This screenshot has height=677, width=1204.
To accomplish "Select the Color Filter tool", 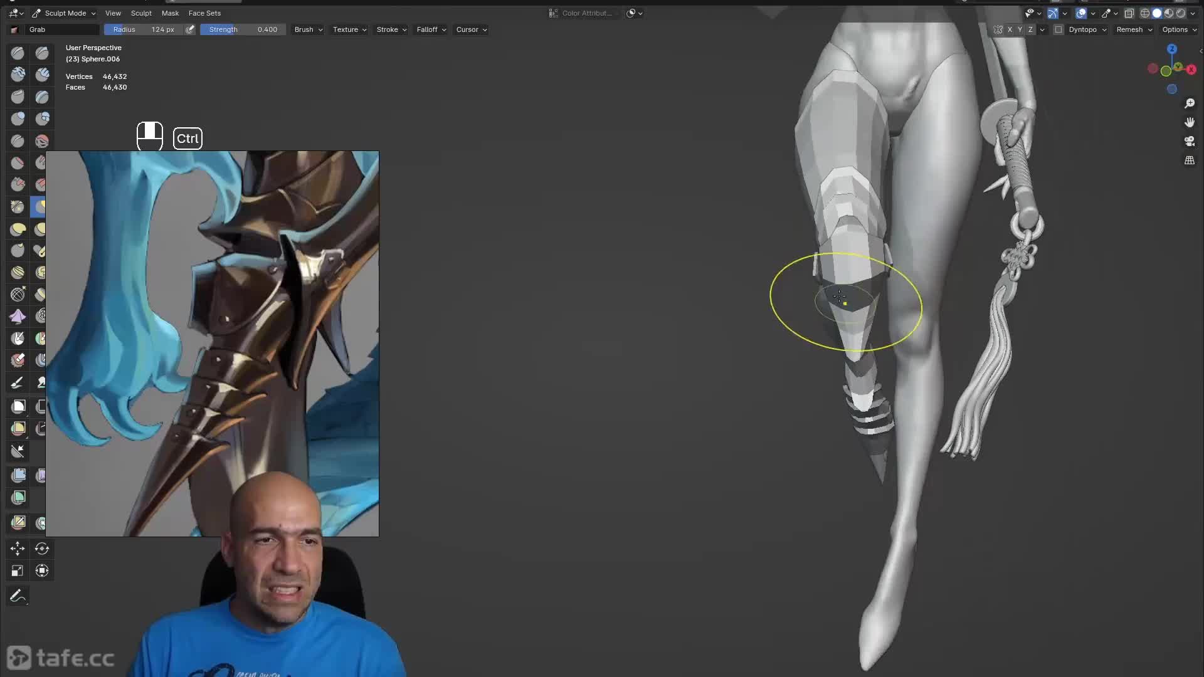I will point(18,498).
